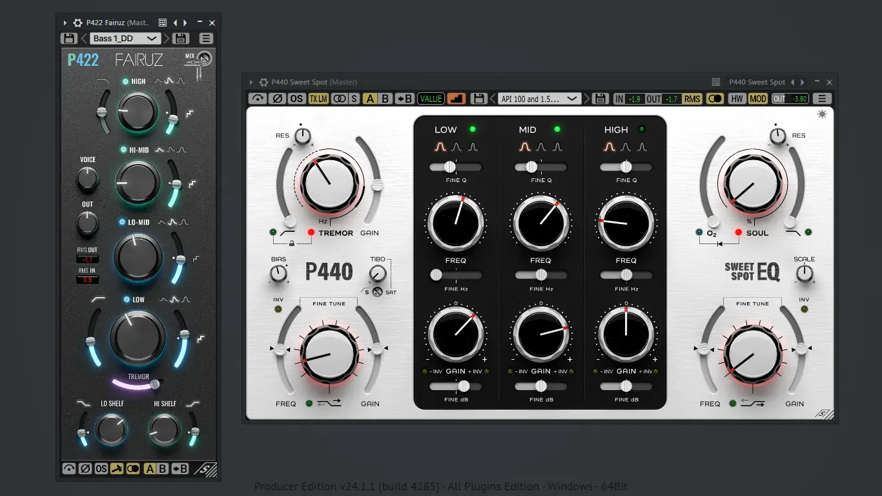Open the Bass 1_DD preset dropdown on Fairuz
Image resolution: width=882 pixels, height=496 pixels.
pyautogui.click(x=126, y=38)
